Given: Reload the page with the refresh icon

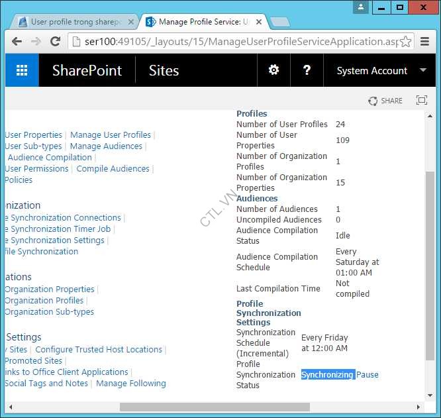Looking at the screenshot, I should [x=56, y=42].
